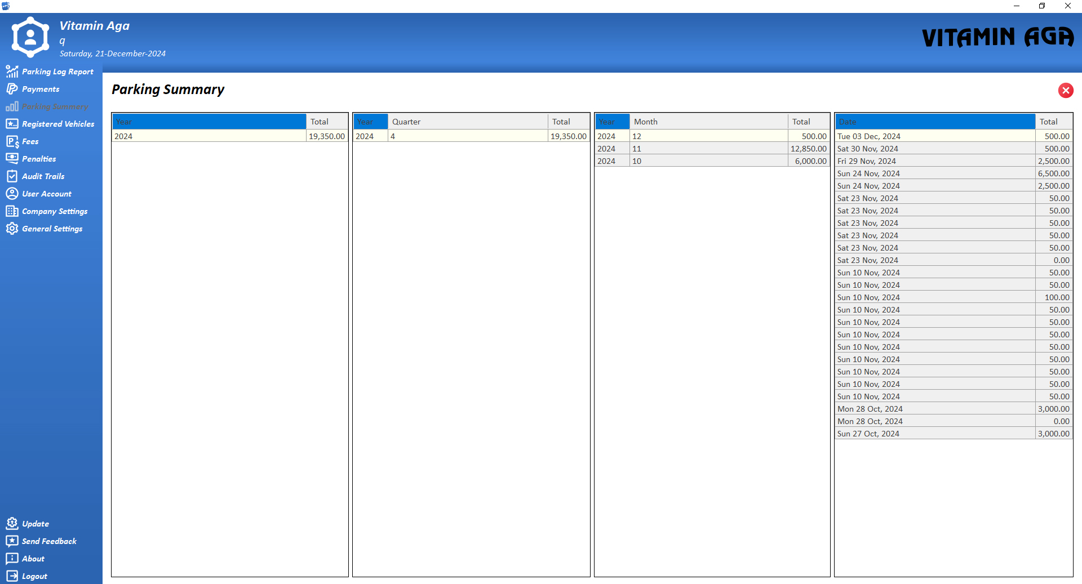Click the Registered Vehicles icon
The width and height of the screenshot is (1082, 584).
[x=12, y=124]
